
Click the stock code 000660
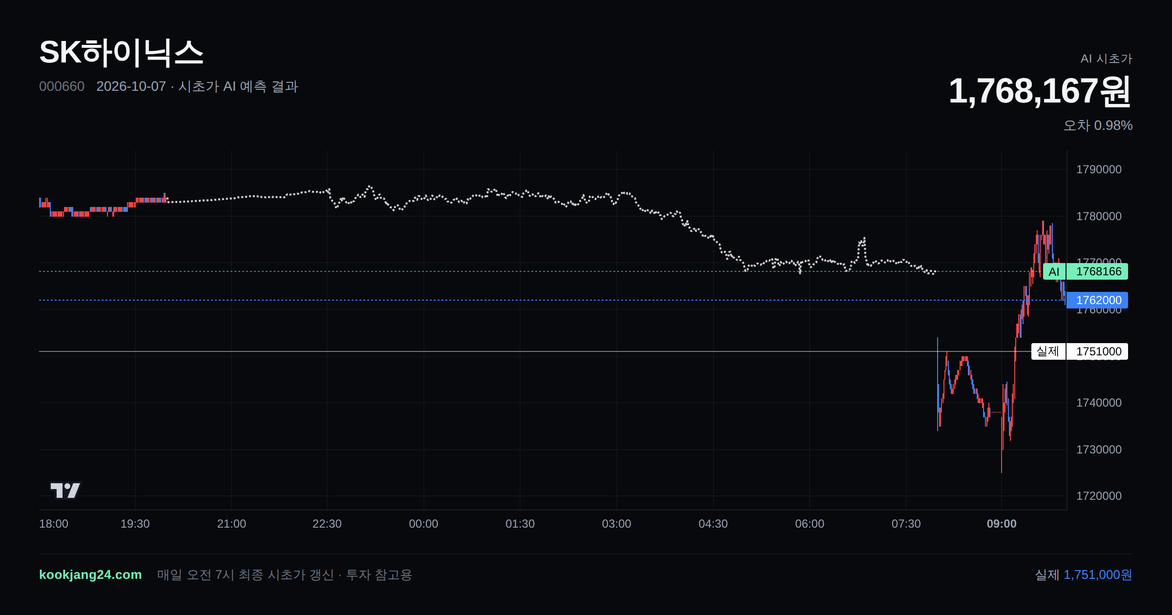62,86
